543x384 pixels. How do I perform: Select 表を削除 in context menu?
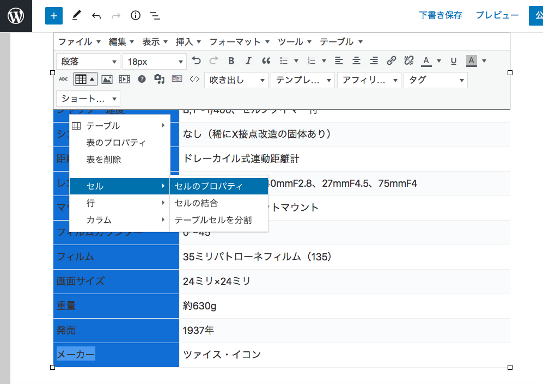point(120,160)
